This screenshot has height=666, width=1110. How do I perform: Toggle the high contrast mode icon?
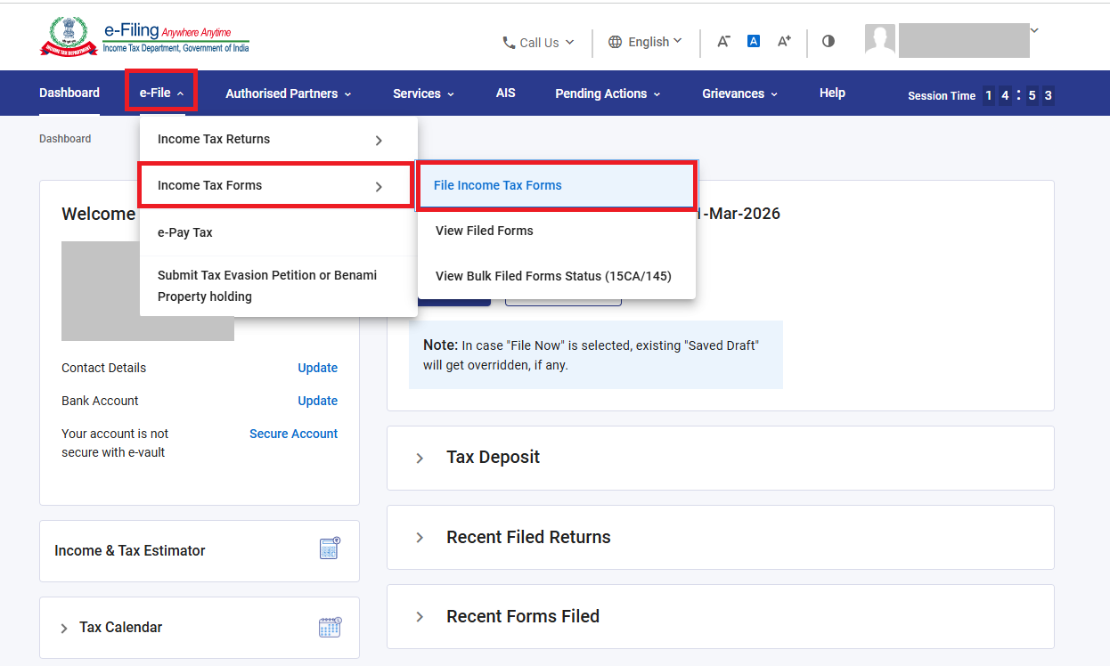click(x=828, y=41)
